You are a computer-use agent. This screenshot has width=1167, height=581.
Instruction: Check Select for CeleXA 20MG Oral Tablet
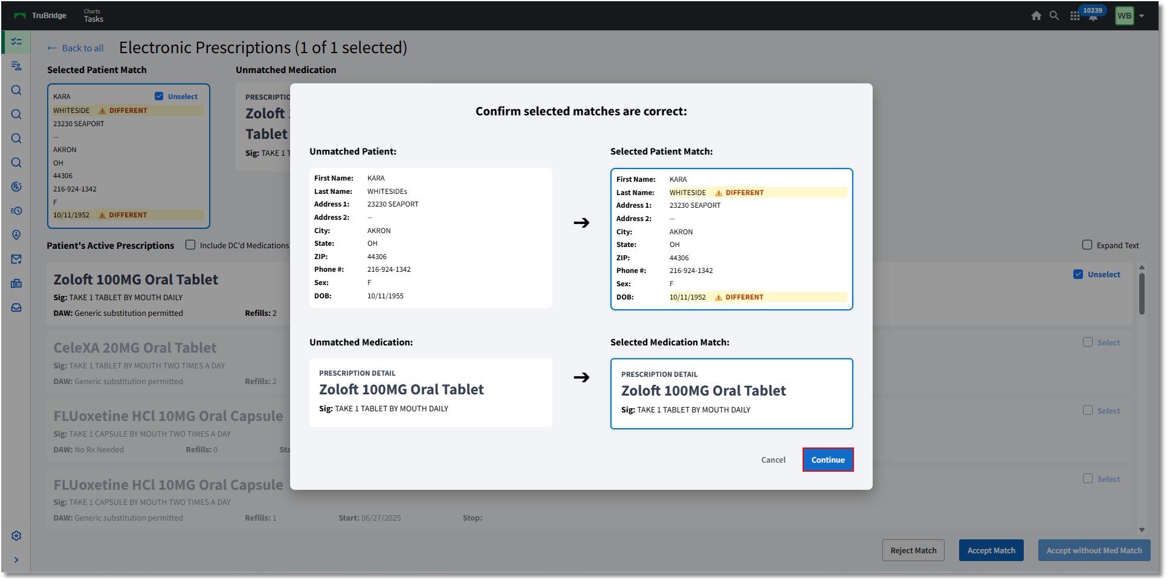click(1088, 342)
